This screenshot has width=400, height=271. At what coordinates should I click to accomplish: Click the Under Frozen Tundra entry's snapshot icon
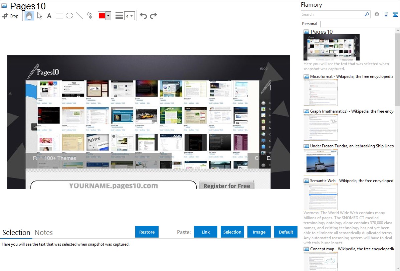point(306,146)
